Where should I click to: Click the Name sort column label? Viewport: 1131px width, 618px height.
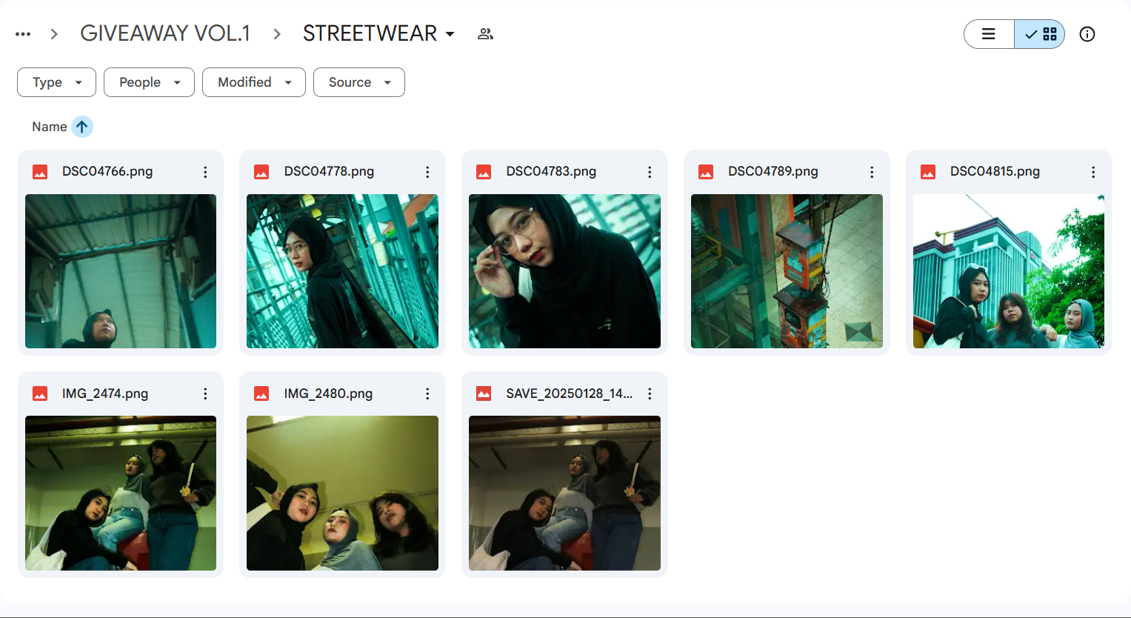[x=49, y=127]
